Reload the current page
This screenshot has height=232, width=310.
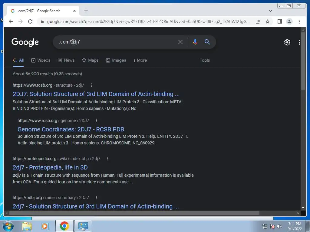click(30, 21)
